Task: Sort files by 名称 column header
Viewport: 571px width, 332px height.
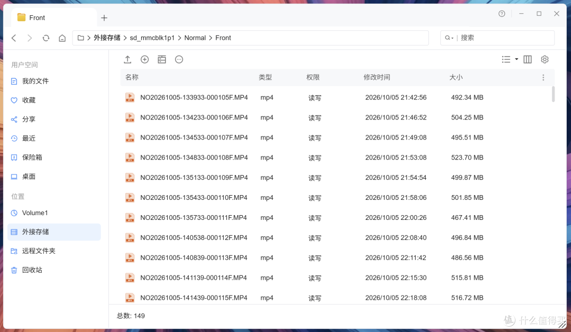Action: [132, 77]
